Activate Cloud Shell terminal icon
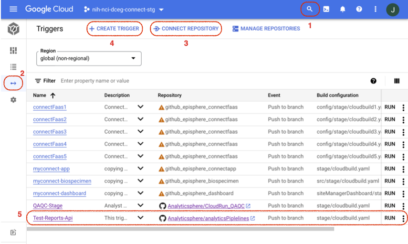The height and width of the screenshot is (244, 408). pos(326,10)
